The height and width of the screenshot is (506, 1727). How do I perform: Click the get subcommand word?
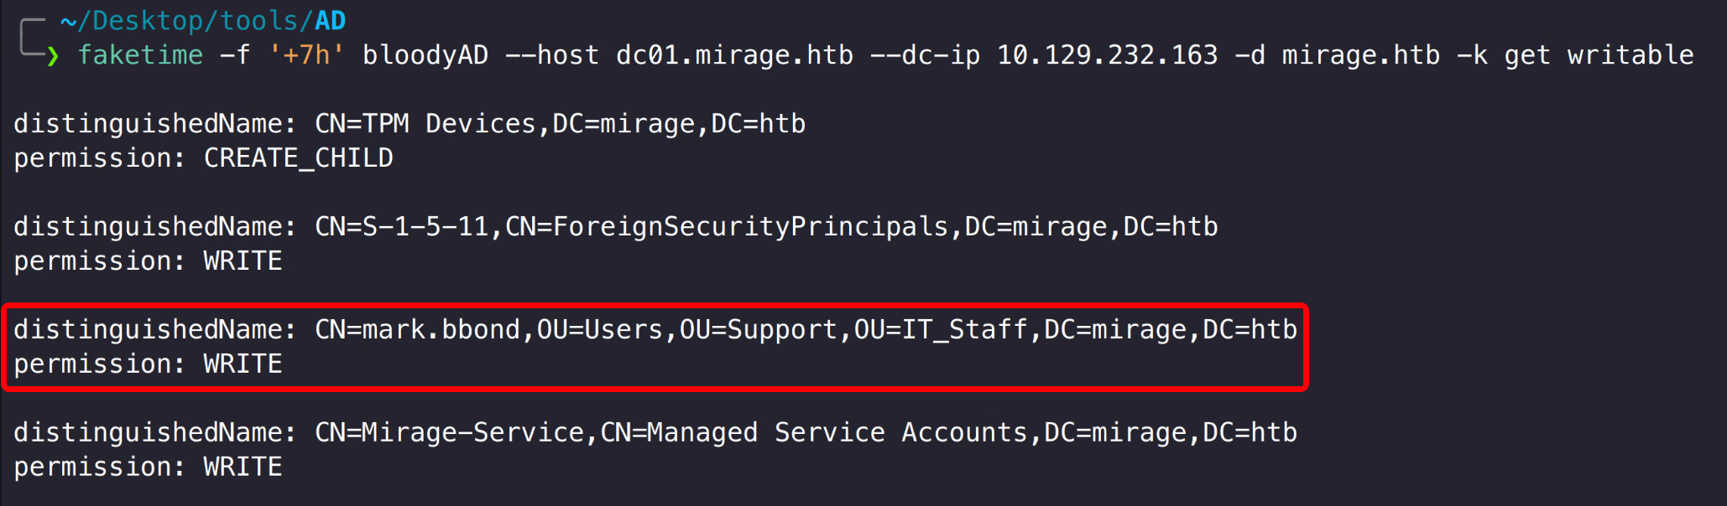[x=1527, y=55]
